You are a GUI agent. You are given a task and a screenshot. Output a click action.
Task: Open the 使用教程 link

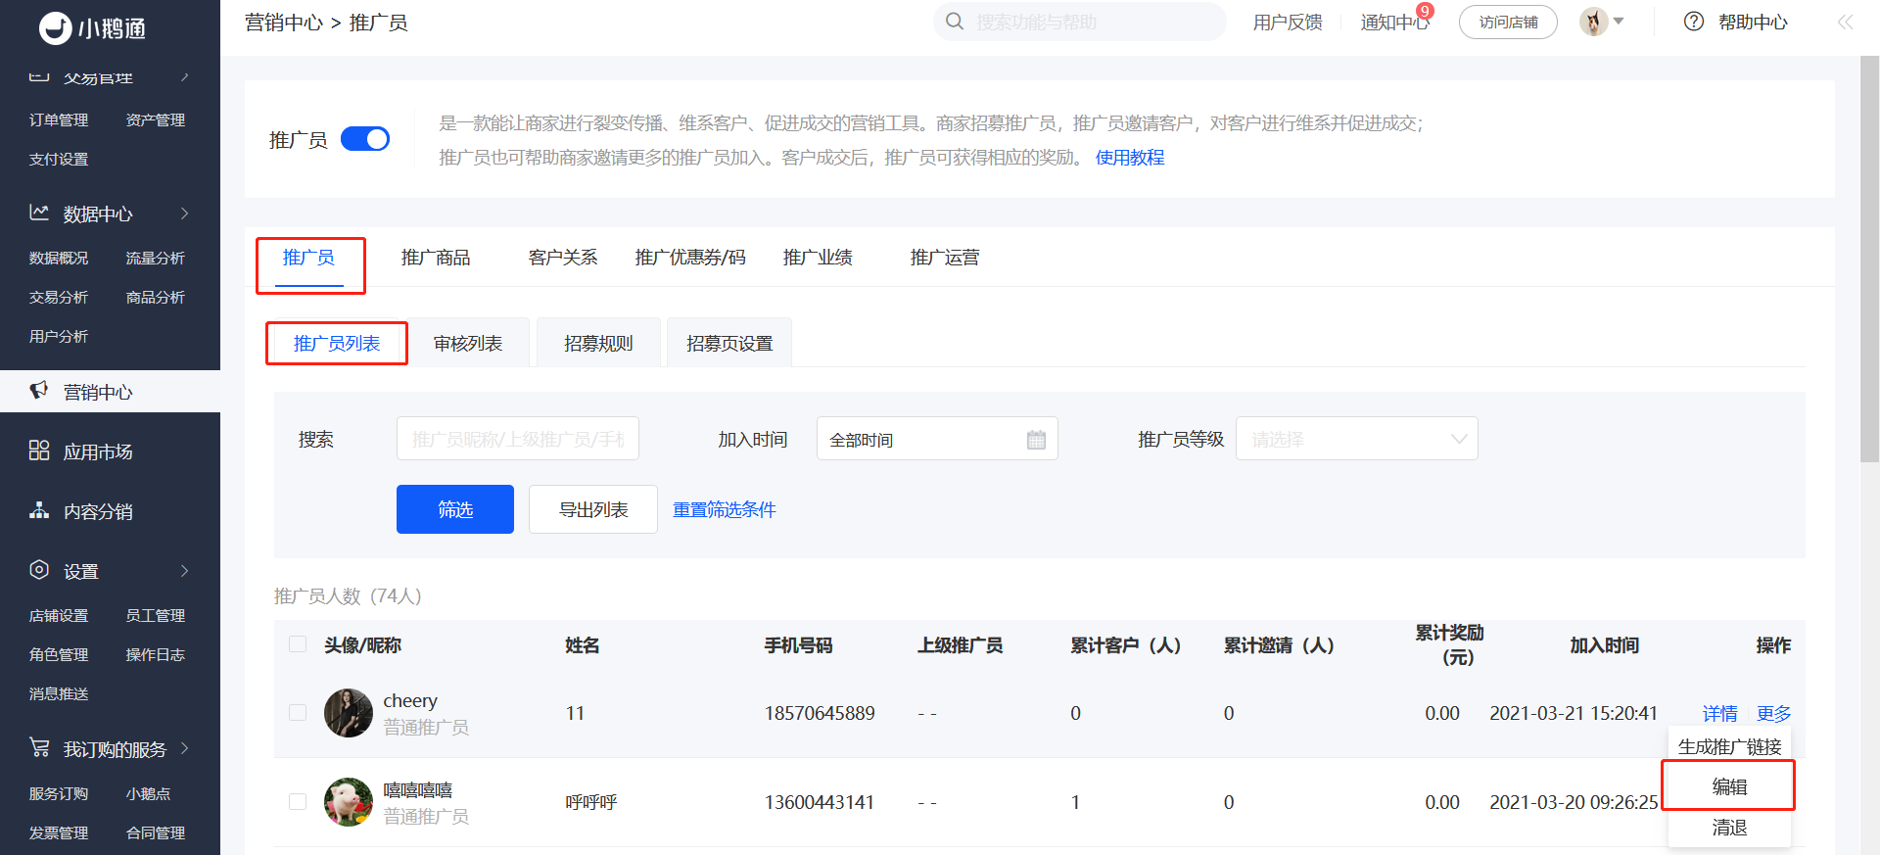coord(1130,158)
